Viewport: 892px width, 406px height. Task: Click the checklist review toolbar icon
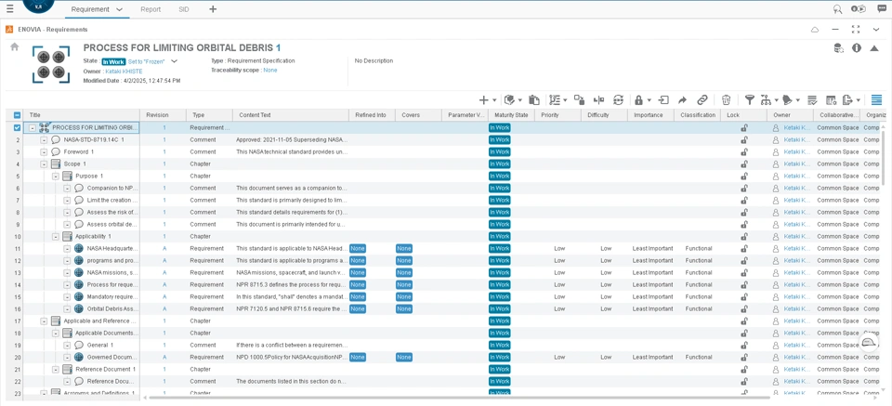[x=812, y=100]
